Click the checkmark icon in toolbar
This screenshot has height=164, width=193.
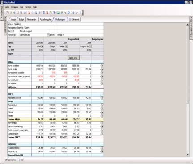(x=77, y=13)
